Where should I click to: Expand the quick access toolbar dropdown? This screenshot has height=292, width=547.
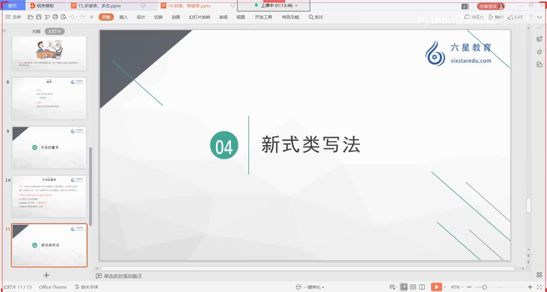(91, 17)
